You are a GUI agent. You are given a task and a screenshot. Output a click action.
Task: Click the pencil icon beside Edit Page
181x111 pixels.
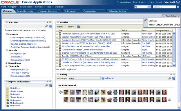coord(145,20)
